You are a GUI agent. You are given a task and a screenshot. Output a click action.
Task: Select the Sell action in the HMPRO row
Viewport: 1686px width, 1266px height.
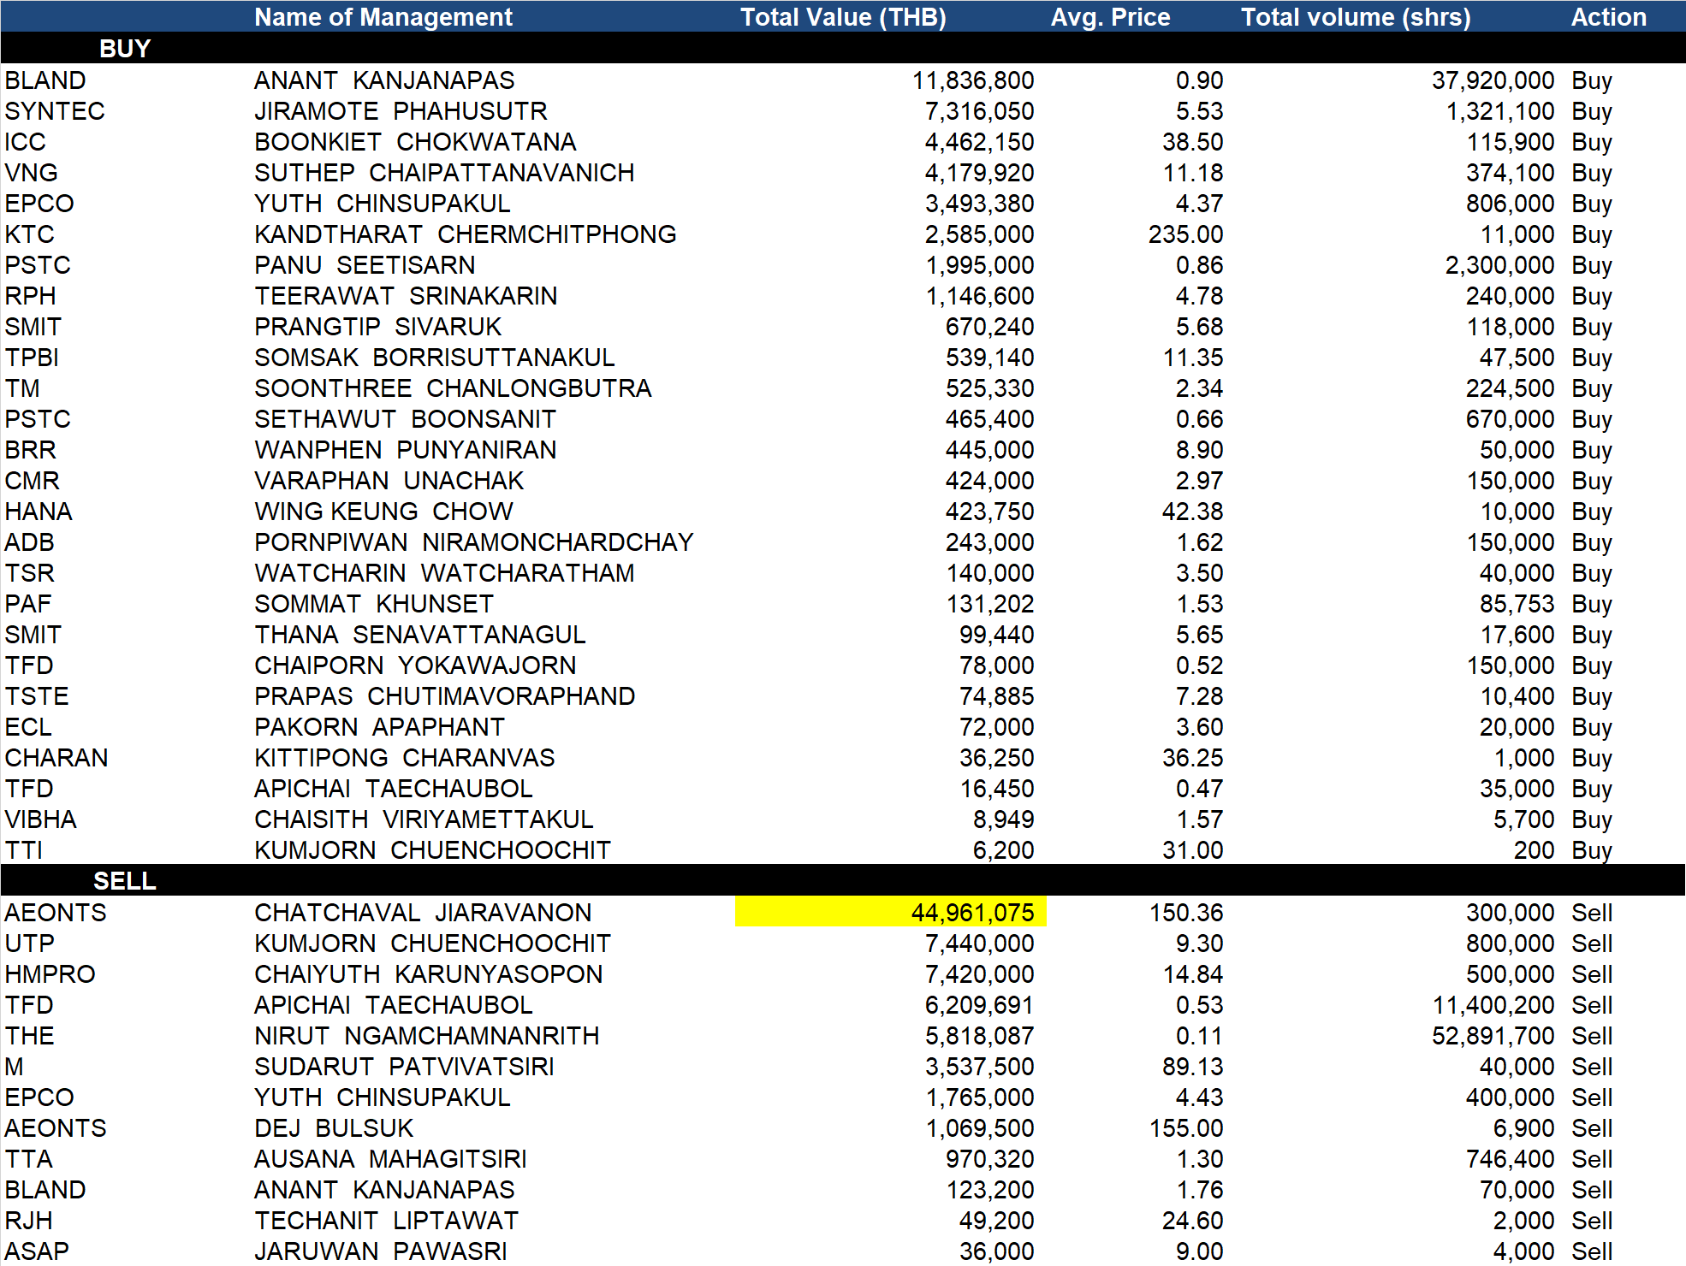point(1592,974)
